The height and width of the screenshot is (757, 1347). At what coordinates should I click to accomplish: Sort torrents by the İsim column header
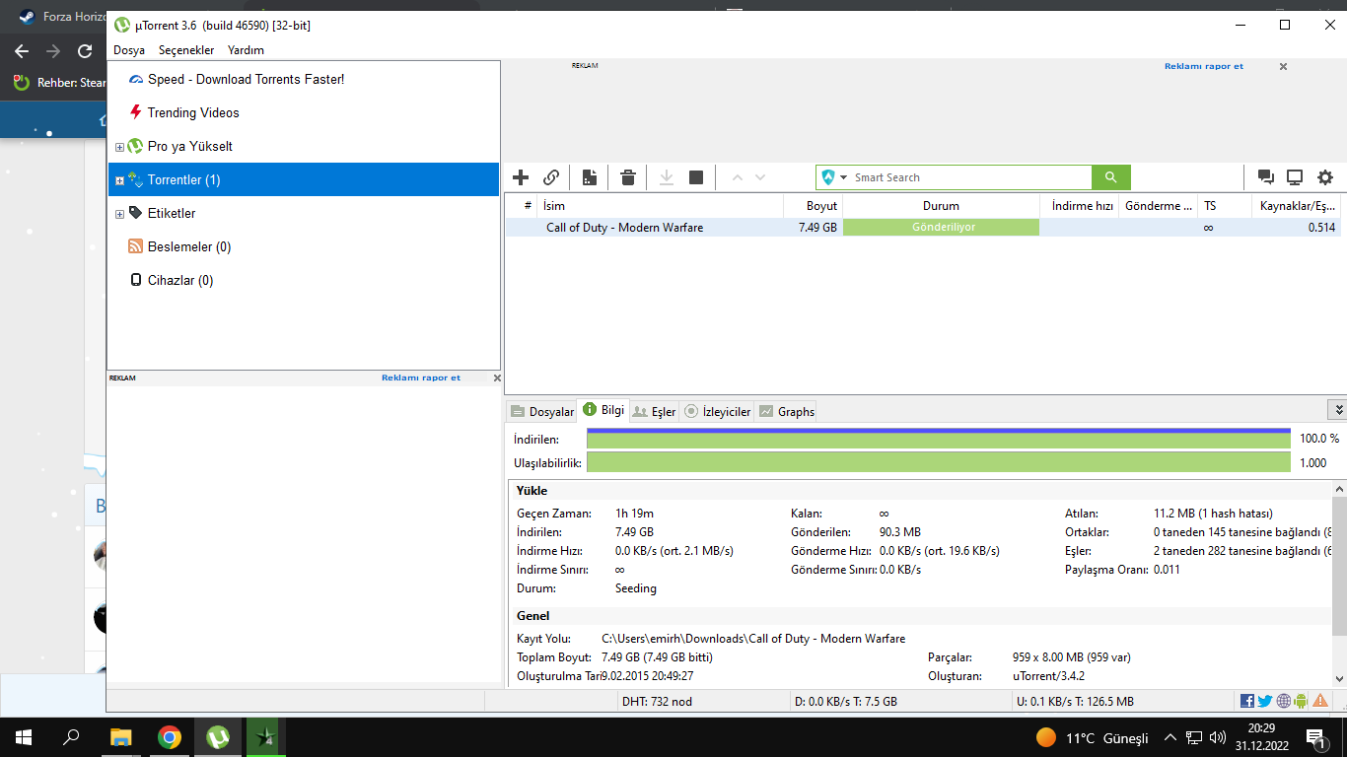point(660,206)
